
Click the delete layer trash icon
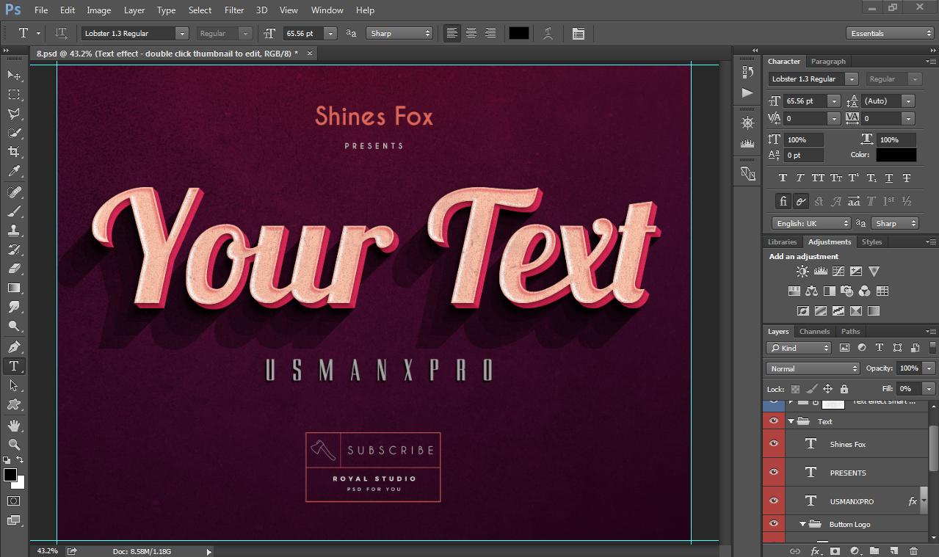[914, 550]
